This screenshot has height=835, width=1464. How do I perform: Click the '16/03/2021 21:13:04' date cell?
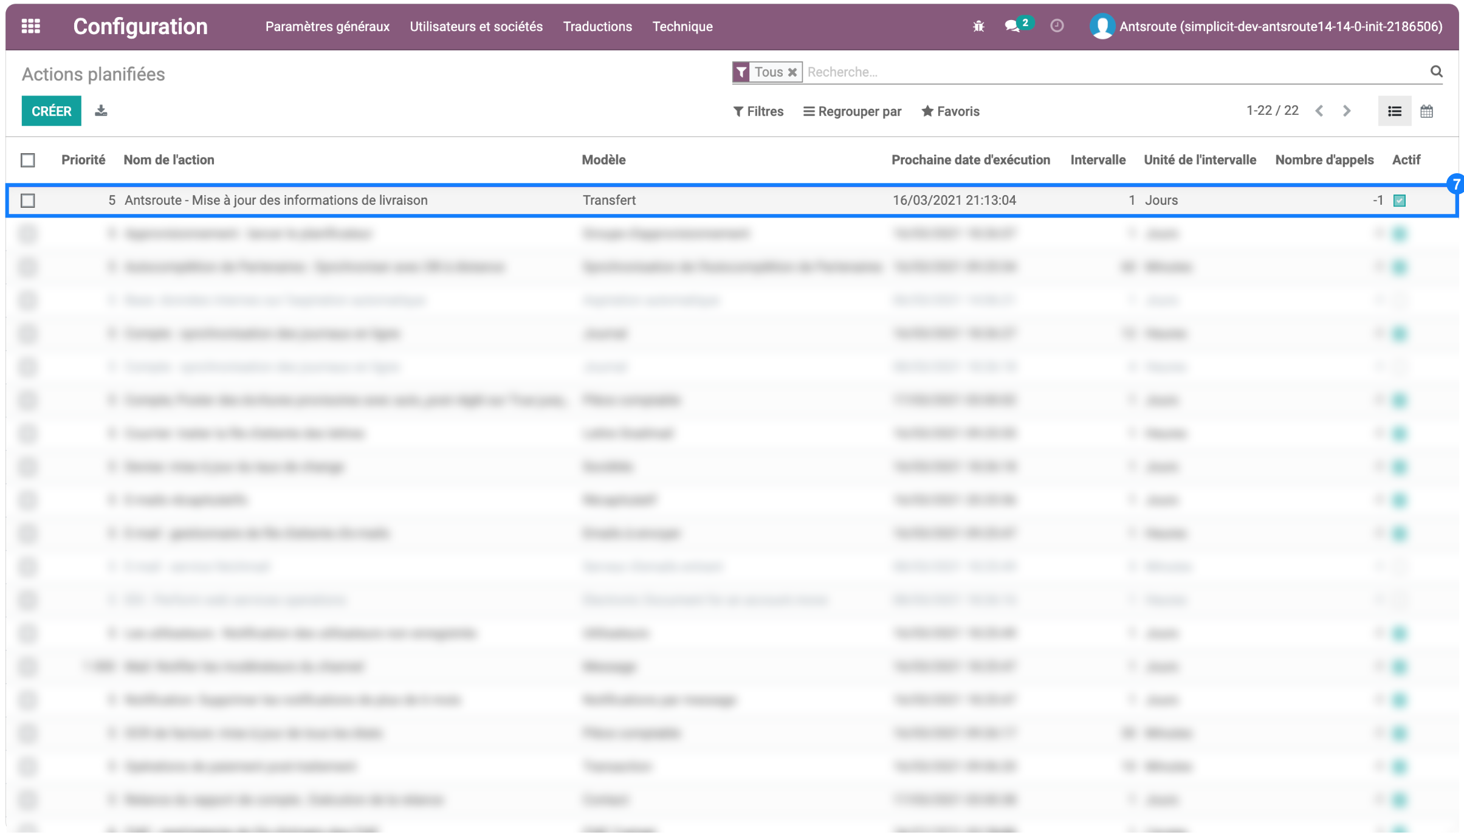click(x=954, y=200)
